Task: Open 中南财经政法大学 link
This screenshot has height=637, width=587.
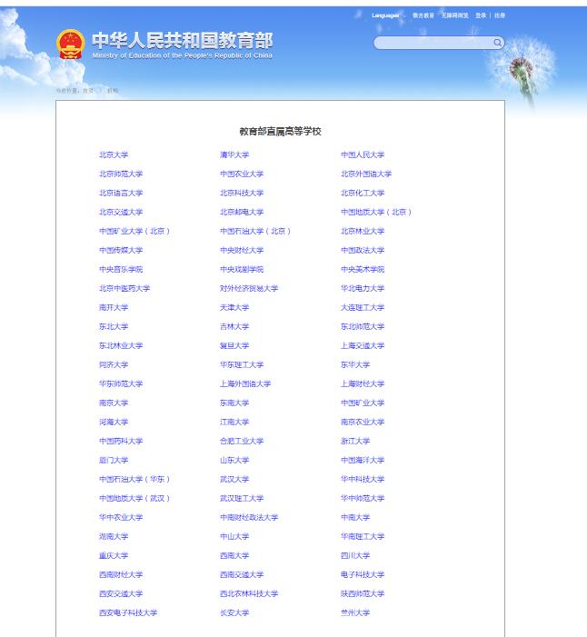Action: coord(249,518)
